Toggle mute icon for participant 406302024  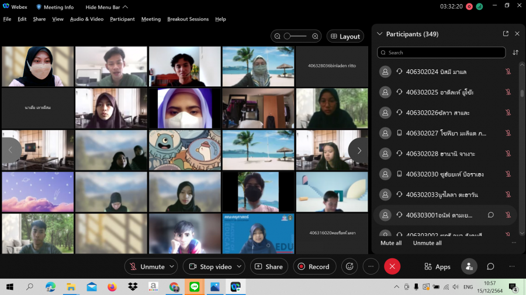click(x=508, y=72)
